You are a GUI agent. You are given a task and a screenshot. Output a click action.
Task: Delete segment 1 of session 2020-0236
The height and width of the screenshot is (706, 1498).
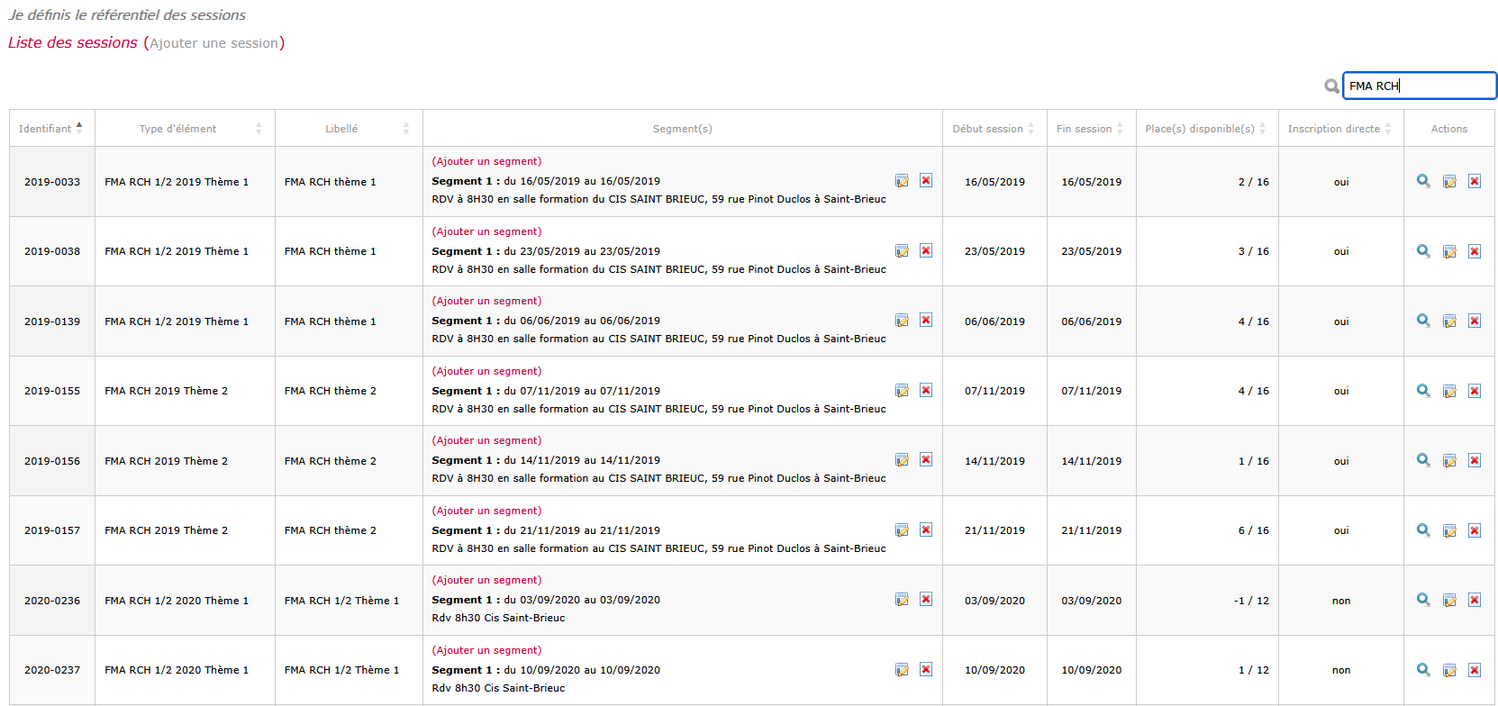pos(926,599)
